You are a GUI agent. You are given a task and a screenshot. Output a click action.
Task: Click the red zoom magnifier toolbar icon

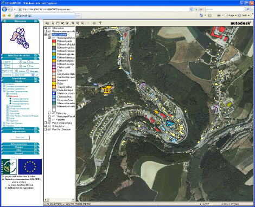click(x=82, y=23)
